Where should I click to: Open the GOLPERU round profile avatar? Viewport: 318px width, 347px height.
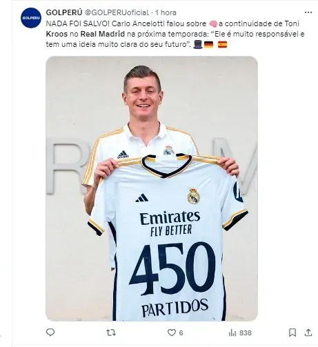31,18
